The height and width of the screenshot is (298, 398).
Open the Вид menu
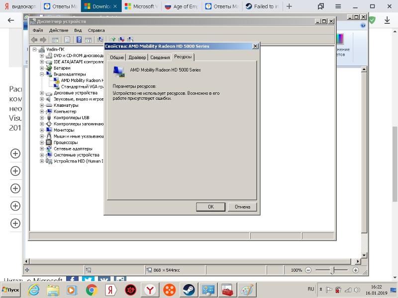pos(78,30)
